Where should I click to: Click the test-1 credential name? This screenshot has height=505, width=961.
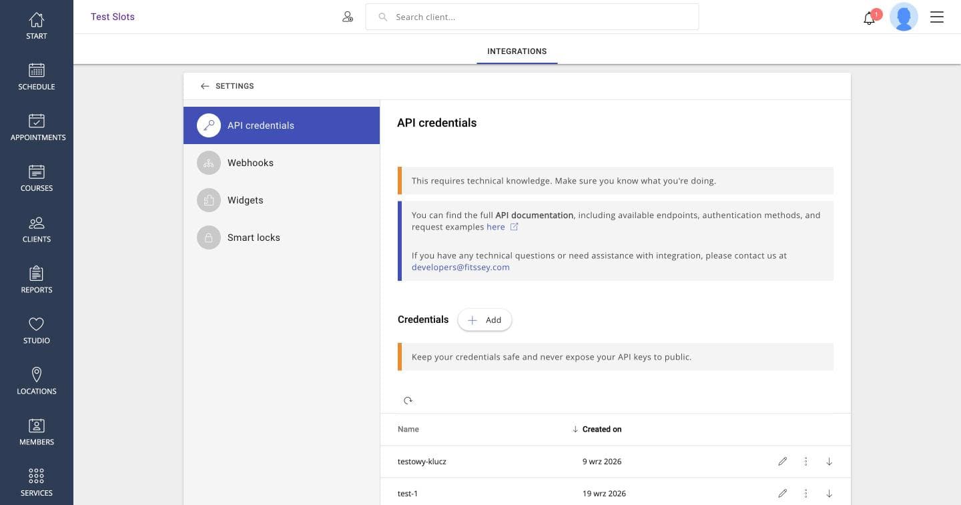coord(408,494)
